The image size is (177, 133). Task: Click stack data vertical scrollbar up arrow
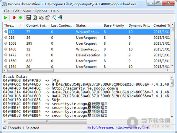[172, 77]
